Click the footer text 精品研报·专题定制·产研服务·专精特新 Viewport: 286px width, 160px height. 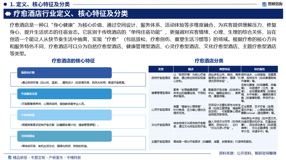(x=47, y=157)
